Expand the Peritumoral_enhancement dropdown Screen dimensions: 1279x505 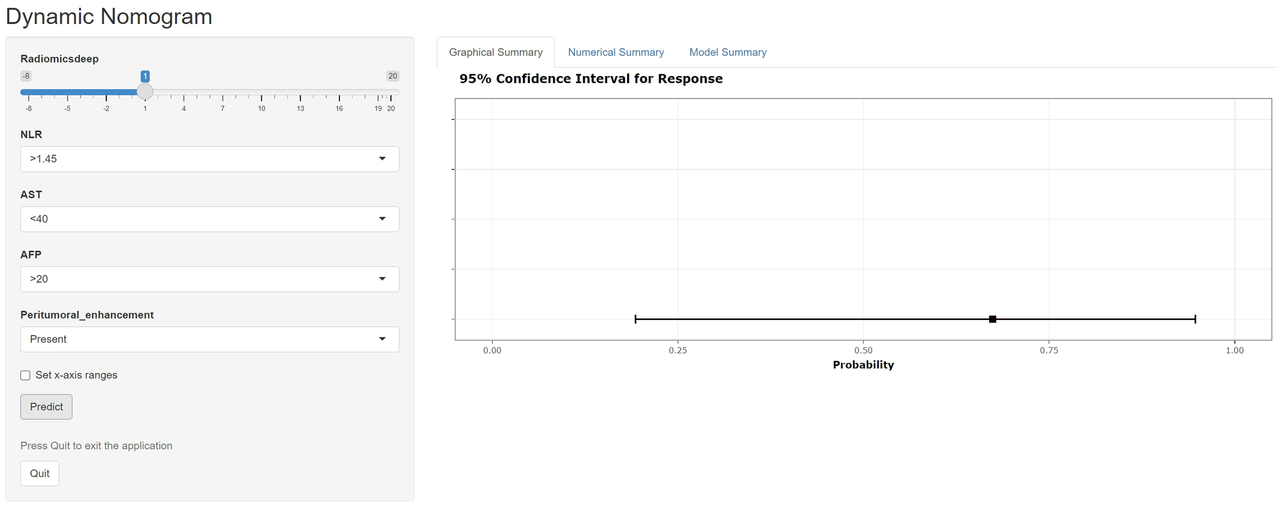210,339
